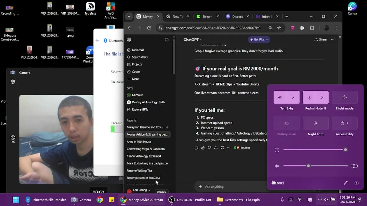Open conversation options three dots beside Share
The width and height of the screenshot is (367, 206).
333,39
